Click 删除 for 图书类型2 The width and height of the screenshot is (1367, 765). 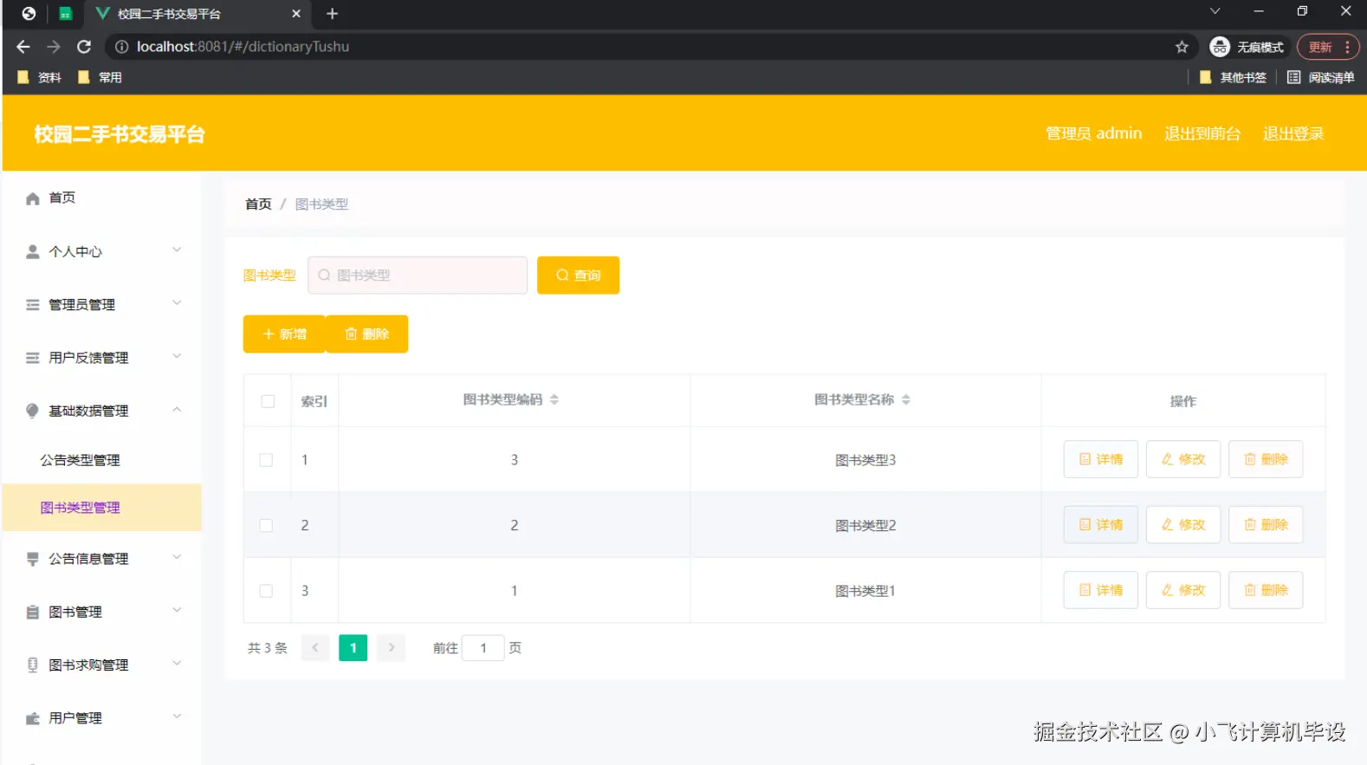(1266, 525)
